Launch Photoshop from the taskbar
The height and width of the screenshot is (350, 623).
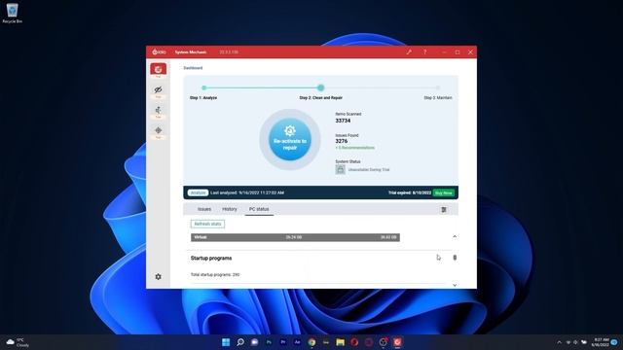269,342
